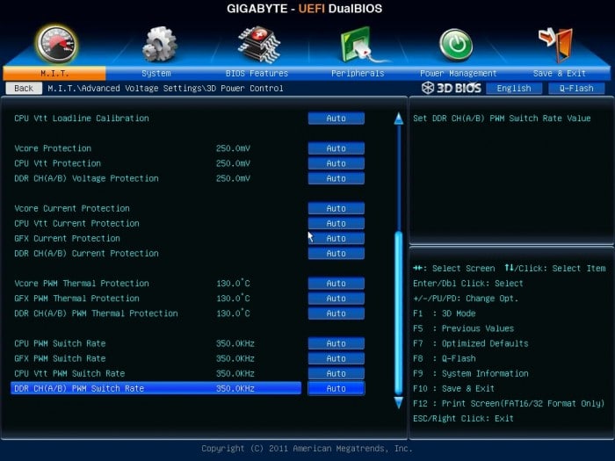This screenshot has width=615, height=461.
Task: Click the English language button
Action: tap(514, 88)
